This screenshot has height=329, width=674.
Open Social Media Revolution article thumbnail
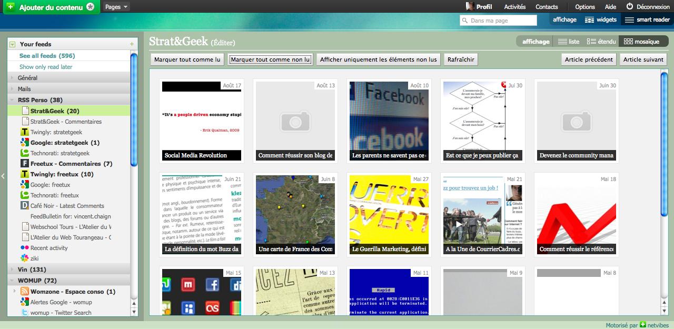click(202, 121)
